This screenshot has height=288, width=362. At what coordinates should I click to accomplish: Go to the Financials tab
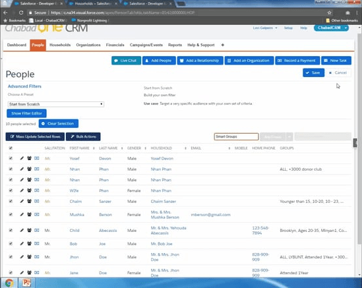tap(115, 45)
